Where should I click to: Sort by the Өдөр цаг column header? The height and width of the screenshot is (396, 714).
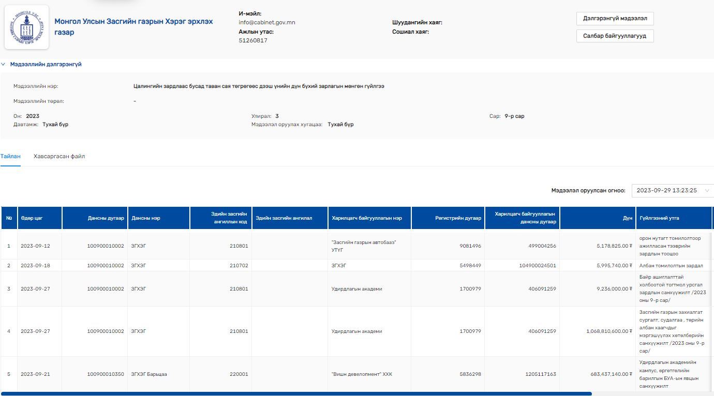[x=32, y=218]
